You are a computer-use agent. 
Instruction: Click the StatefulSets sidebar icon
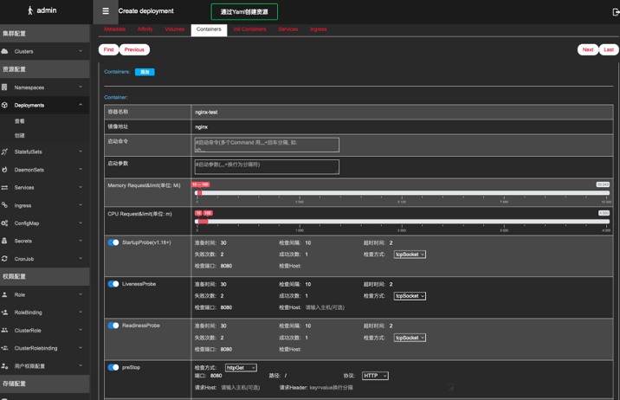pyautogui.click(x=4, y=152)
